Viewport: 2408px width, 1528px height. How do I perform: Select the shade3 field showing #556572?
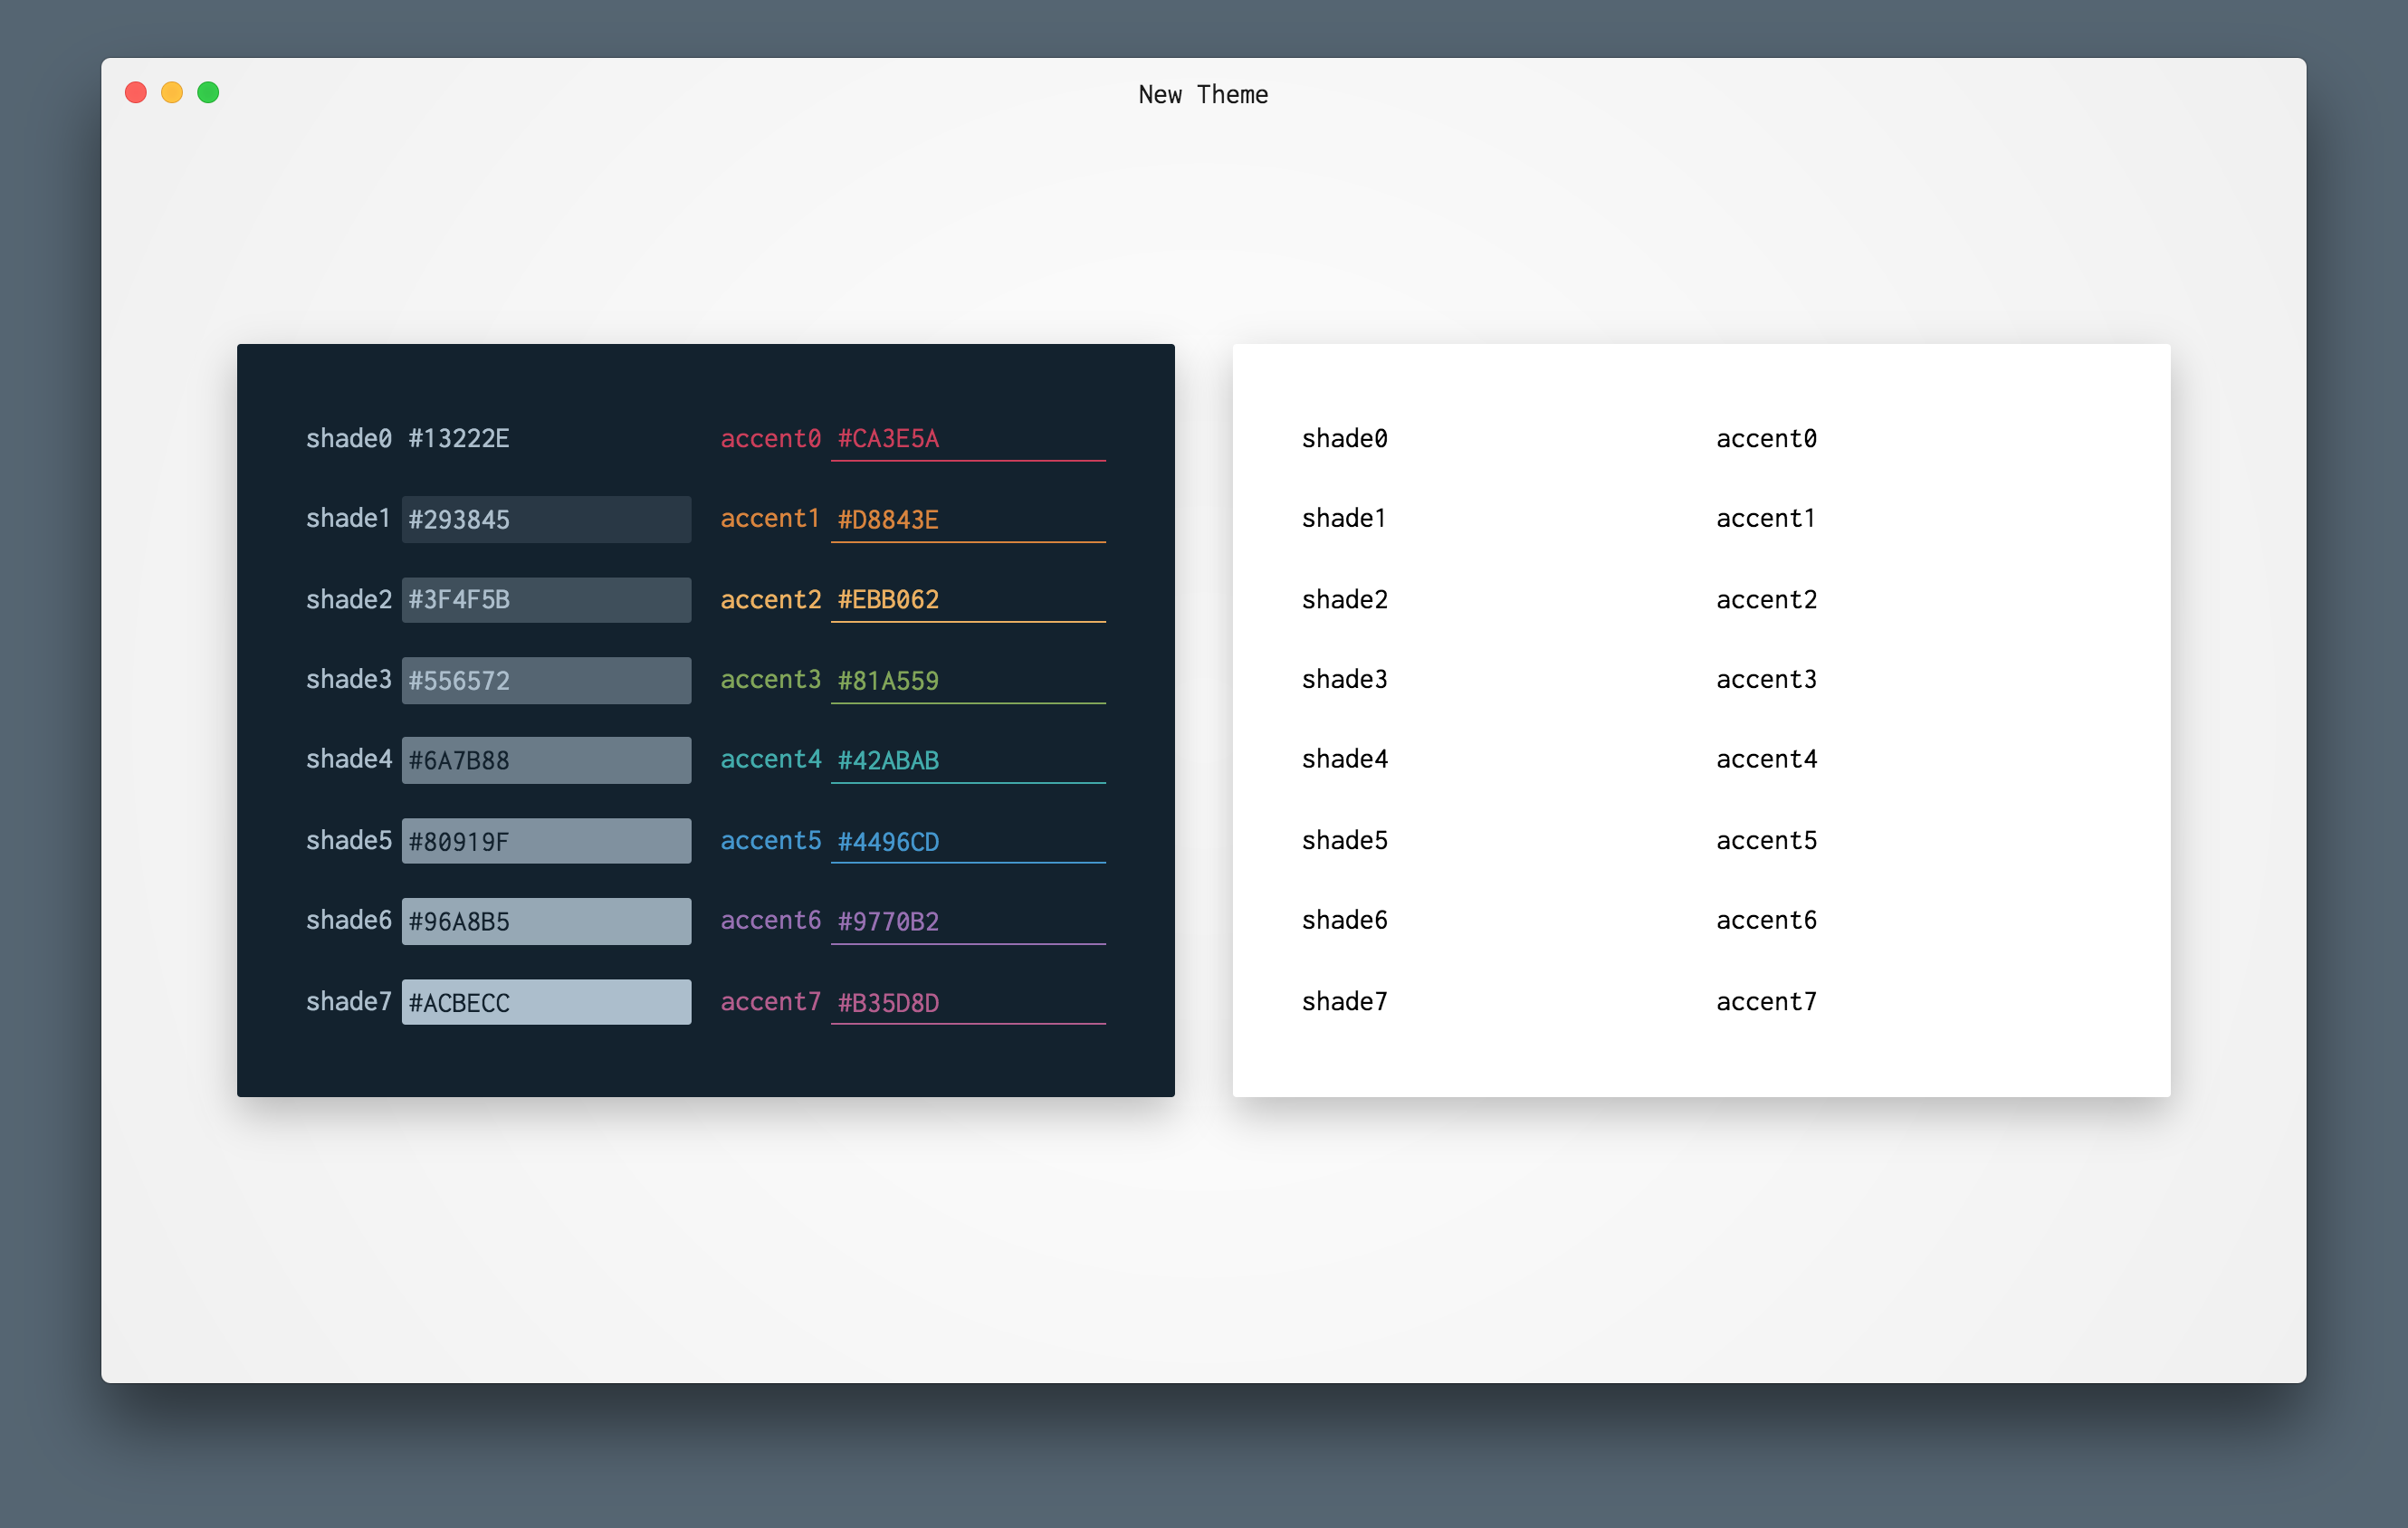click(x=546, y=680)
